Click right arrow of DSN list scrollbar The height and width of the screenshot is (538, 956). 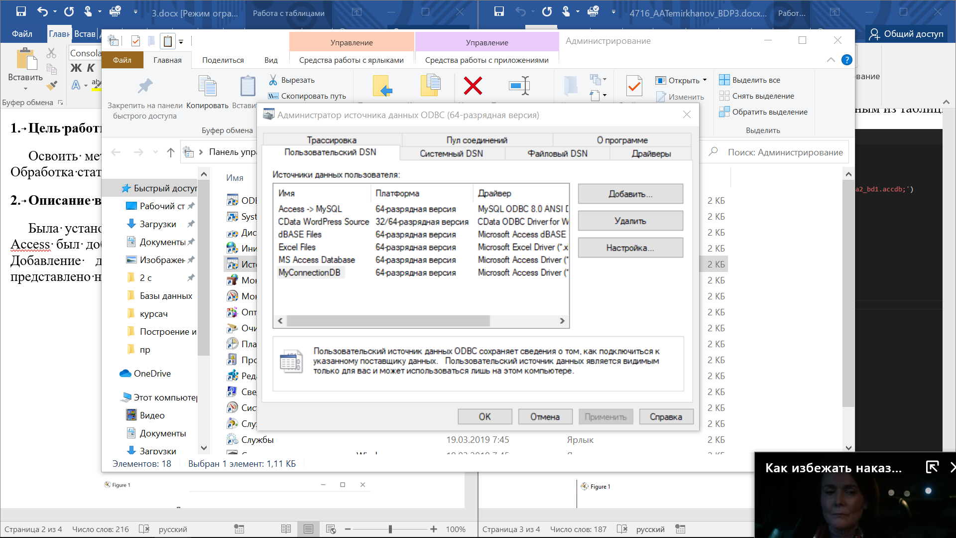pyautogui.click(x=562, y=321)
